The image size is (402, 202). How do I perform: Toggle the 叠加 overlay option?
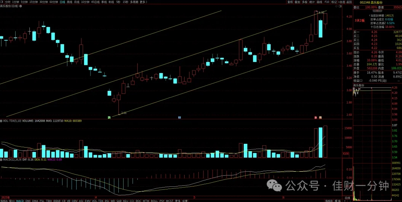[297, 2]
